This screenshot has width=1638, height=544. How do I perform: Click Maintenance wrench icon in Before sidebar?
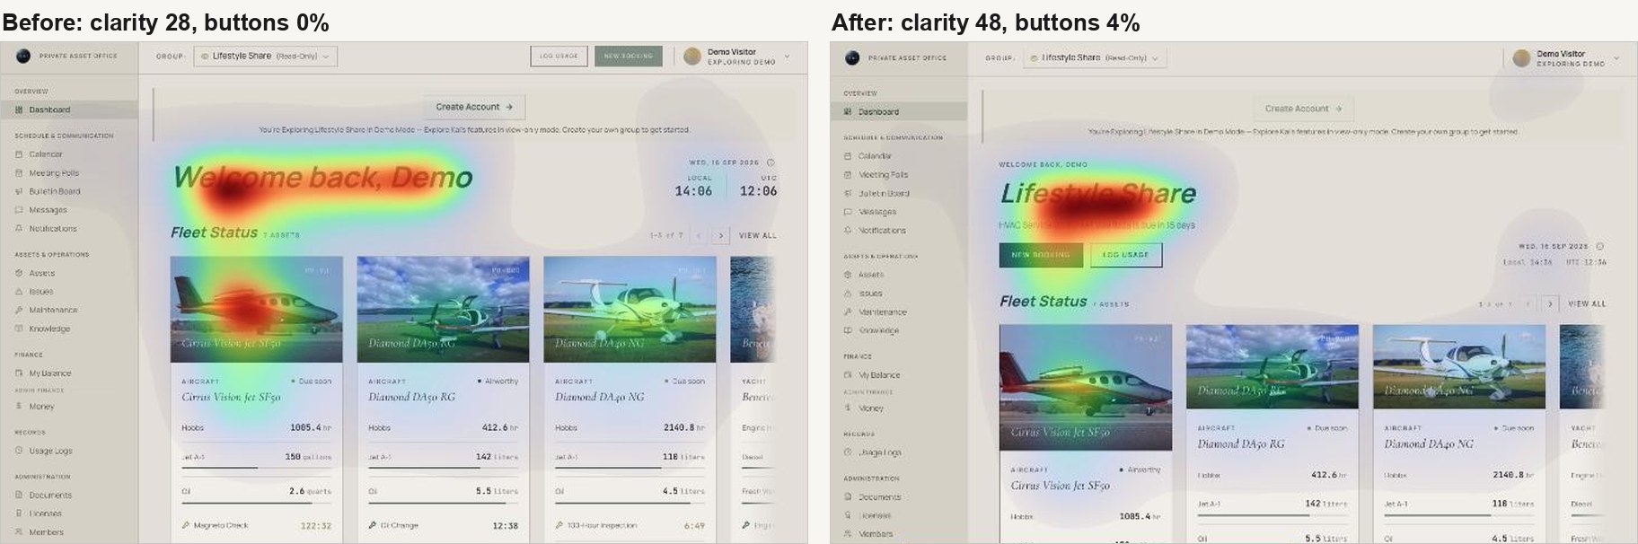(x=19, y=310)
